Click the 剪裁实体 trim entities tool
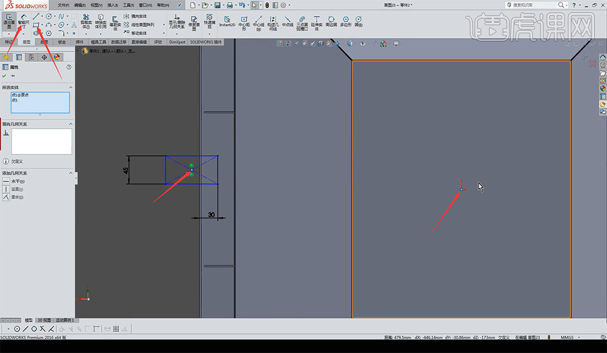This screenshot has height=353, width=607. (x=86, y=21)
